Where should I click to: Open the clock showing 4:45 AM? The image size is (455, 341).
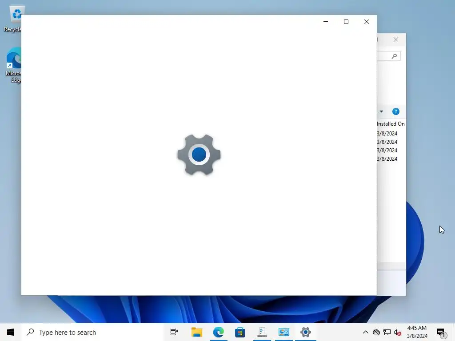(x=417, y=332)
